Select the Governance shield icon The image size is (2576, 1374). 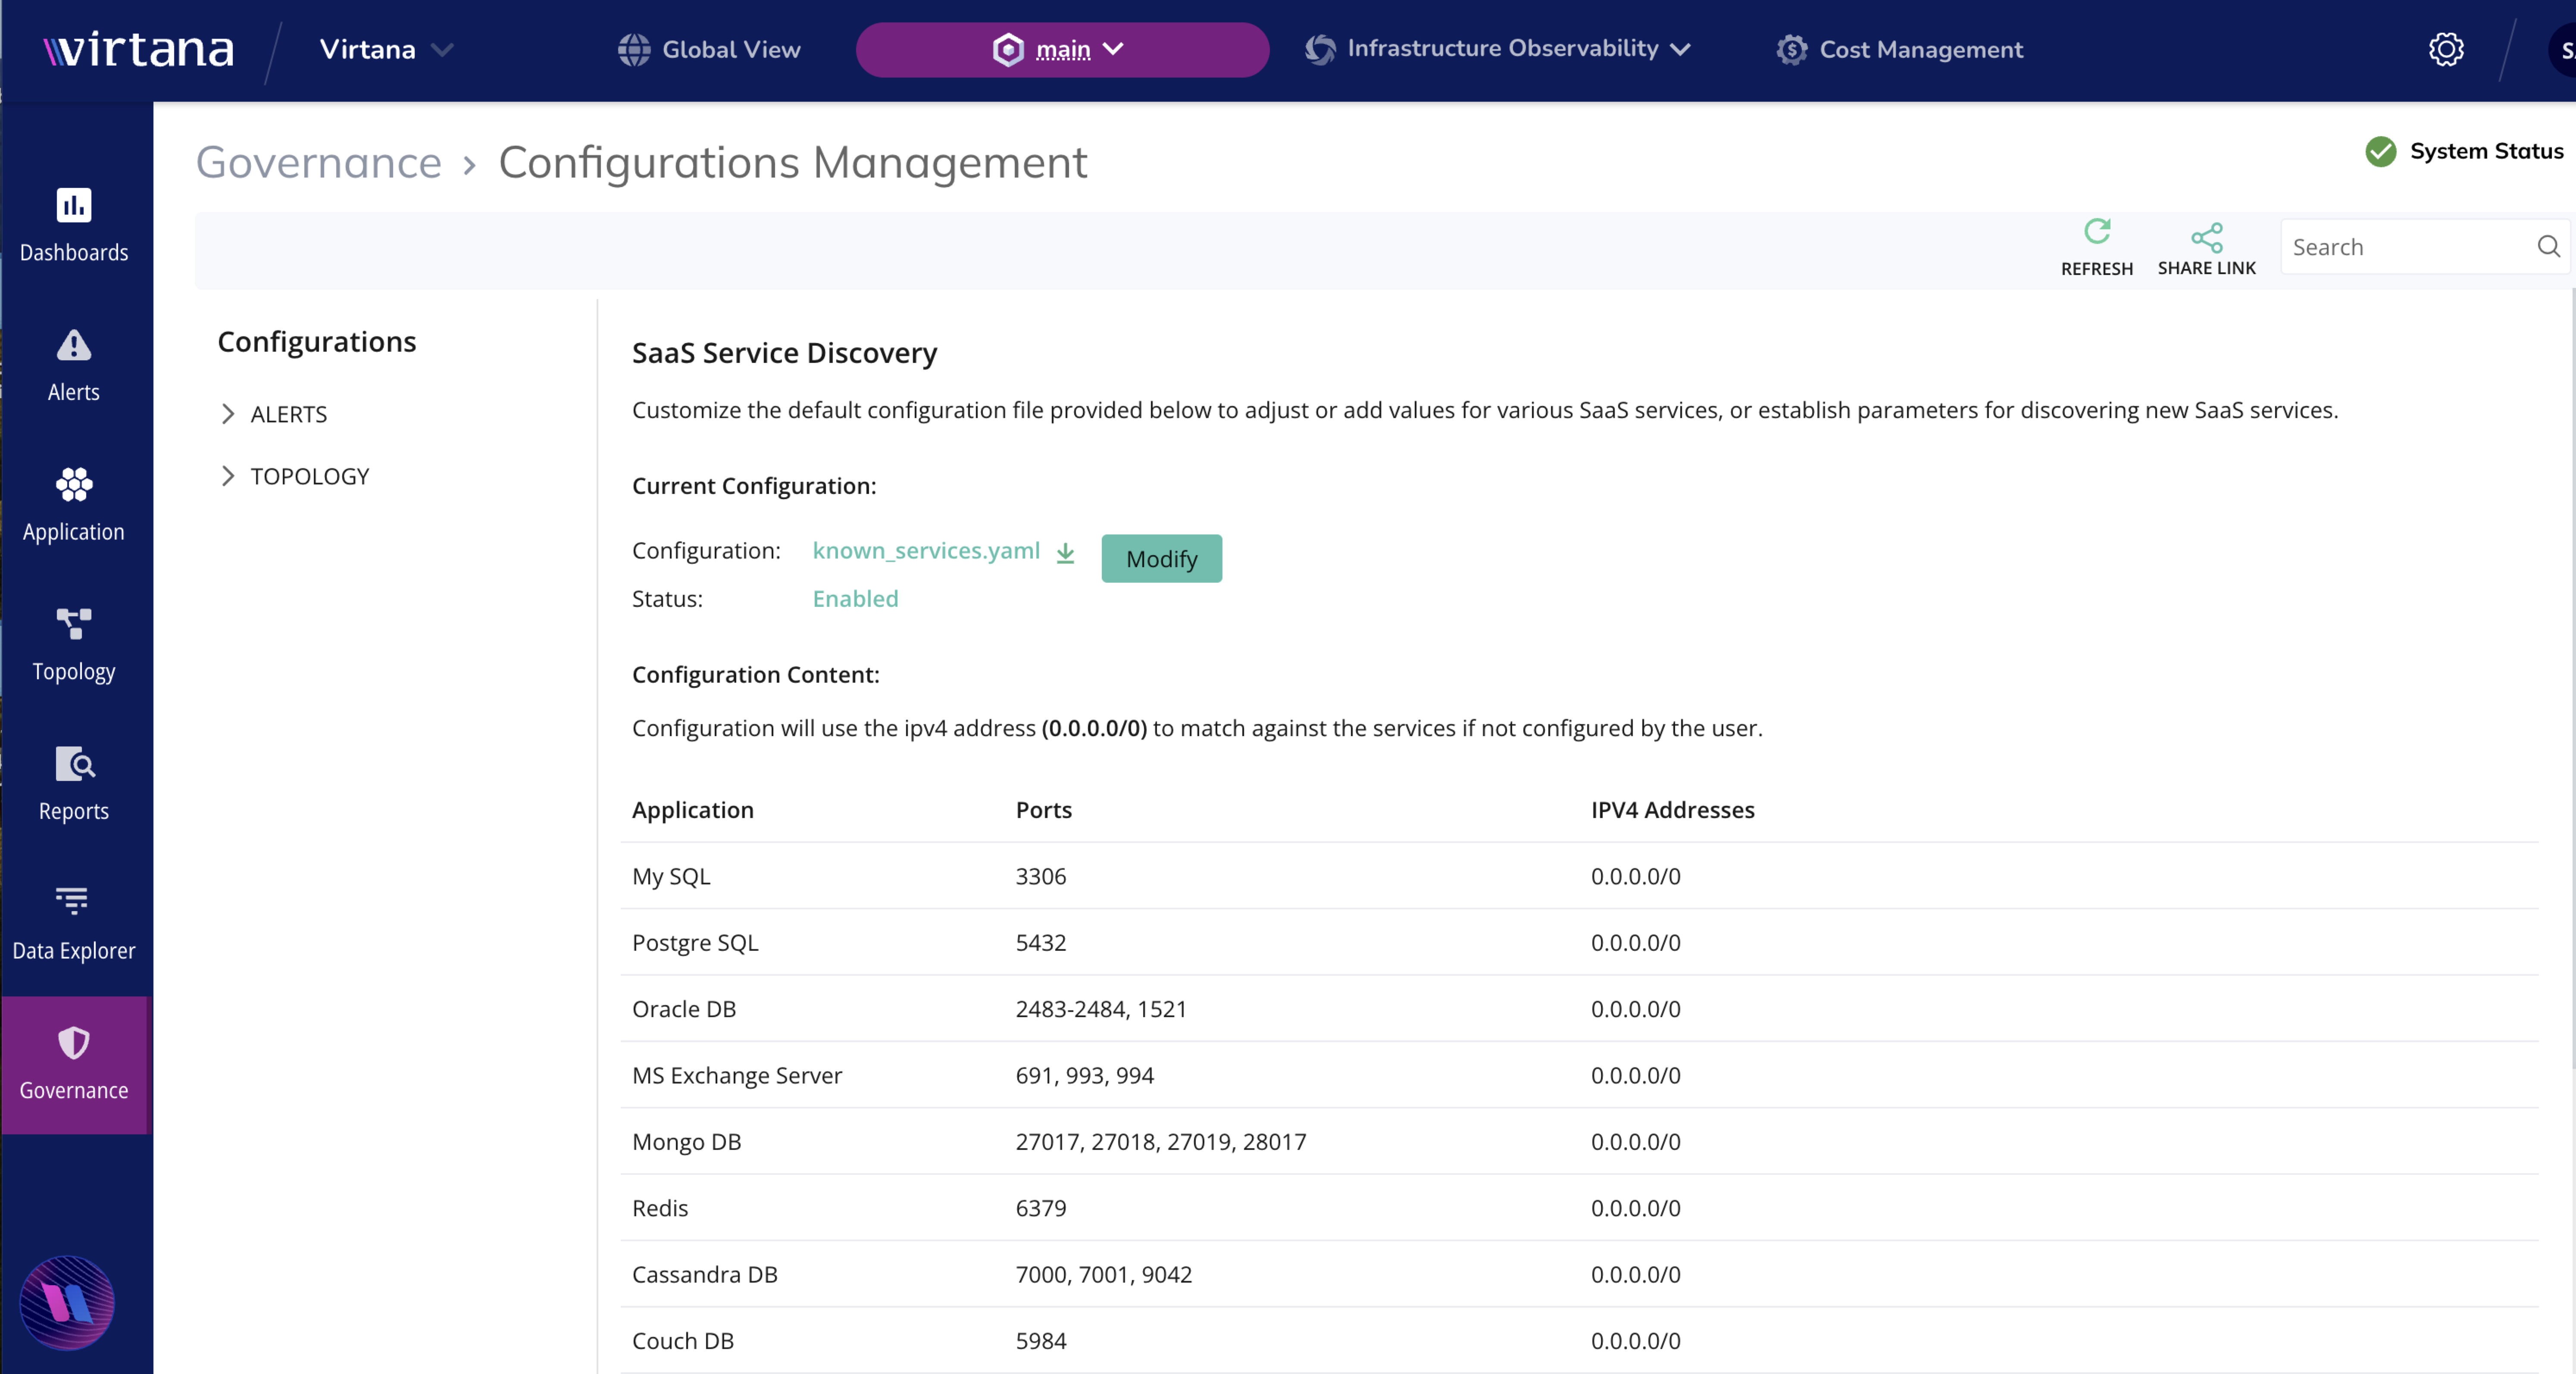[x=74, y=1043]
